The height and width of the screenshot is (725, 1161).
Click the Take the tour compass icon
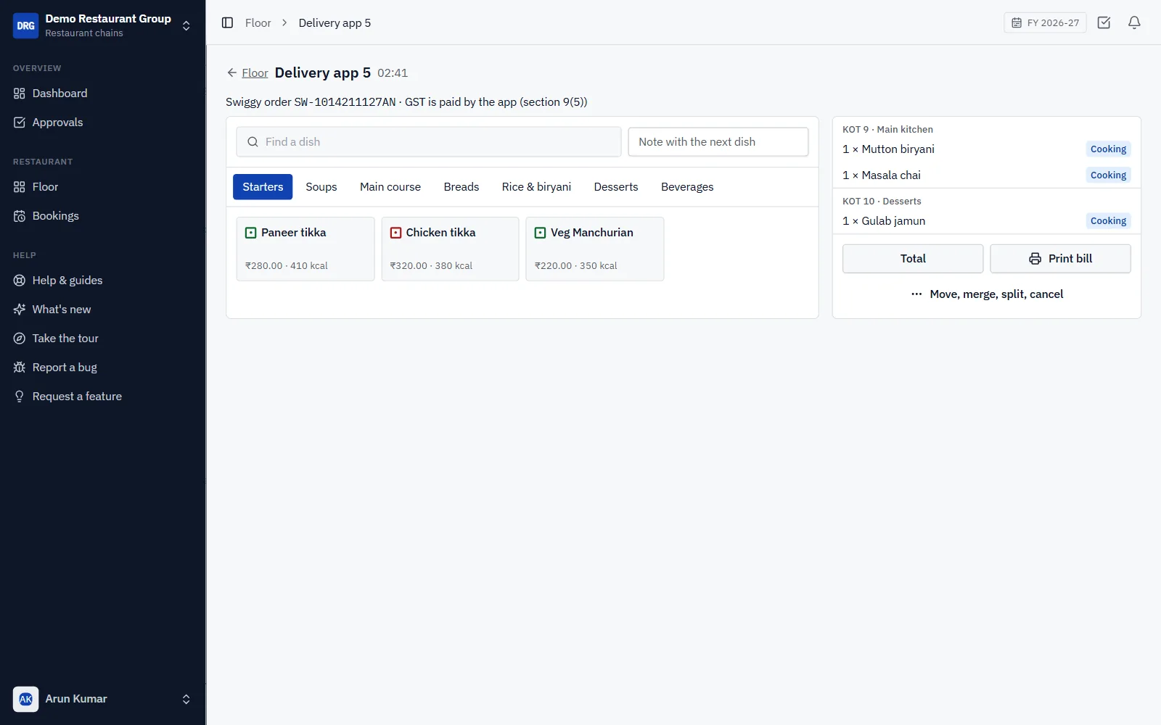(20, 339)
